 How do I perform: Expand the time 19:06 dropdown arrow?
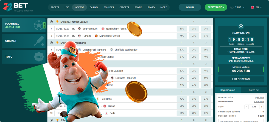click(x=244, y=8)
